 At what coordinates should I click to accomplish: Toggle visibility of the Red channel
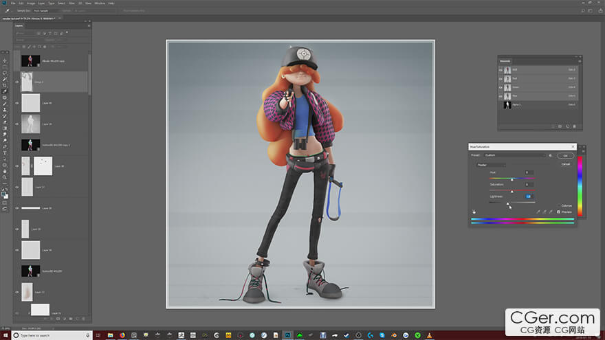tap(501, 78)
